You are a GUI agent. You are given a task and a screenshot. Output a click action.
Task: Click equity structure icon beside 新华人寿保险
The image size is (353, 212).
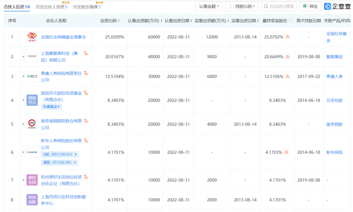86,141
